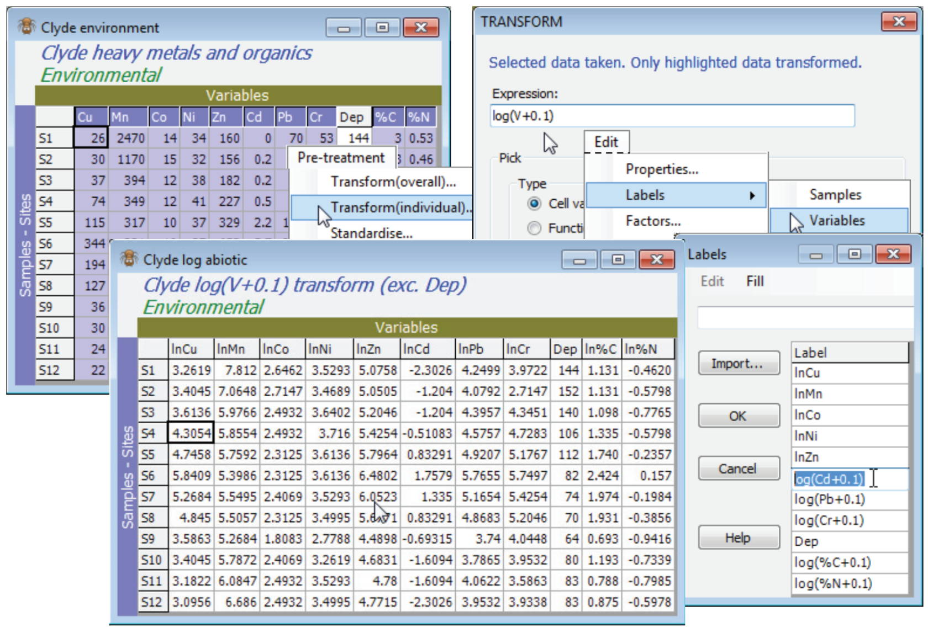Select the log(%C+0.1) label row

850,562
